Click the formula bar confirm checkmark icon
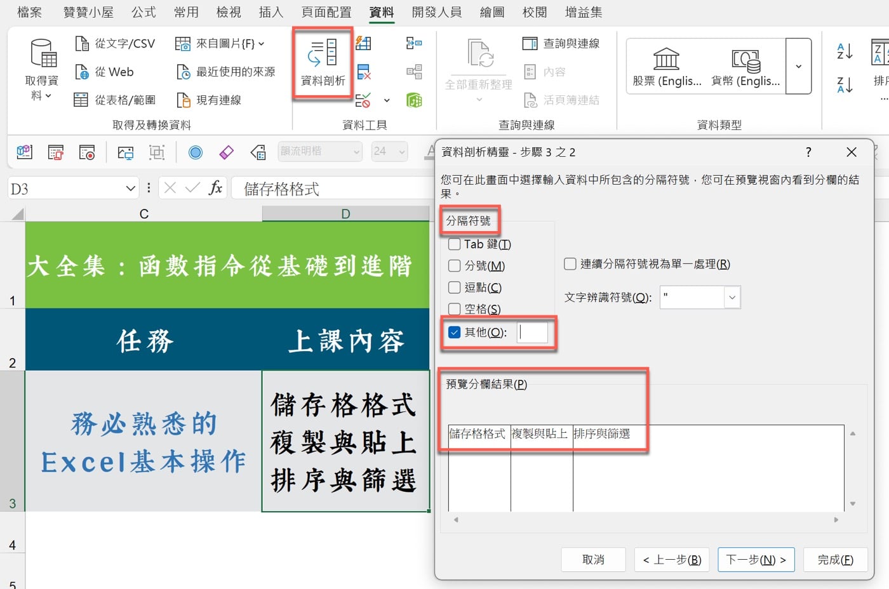Screen dimensions: 889x589 click(192, 188)
